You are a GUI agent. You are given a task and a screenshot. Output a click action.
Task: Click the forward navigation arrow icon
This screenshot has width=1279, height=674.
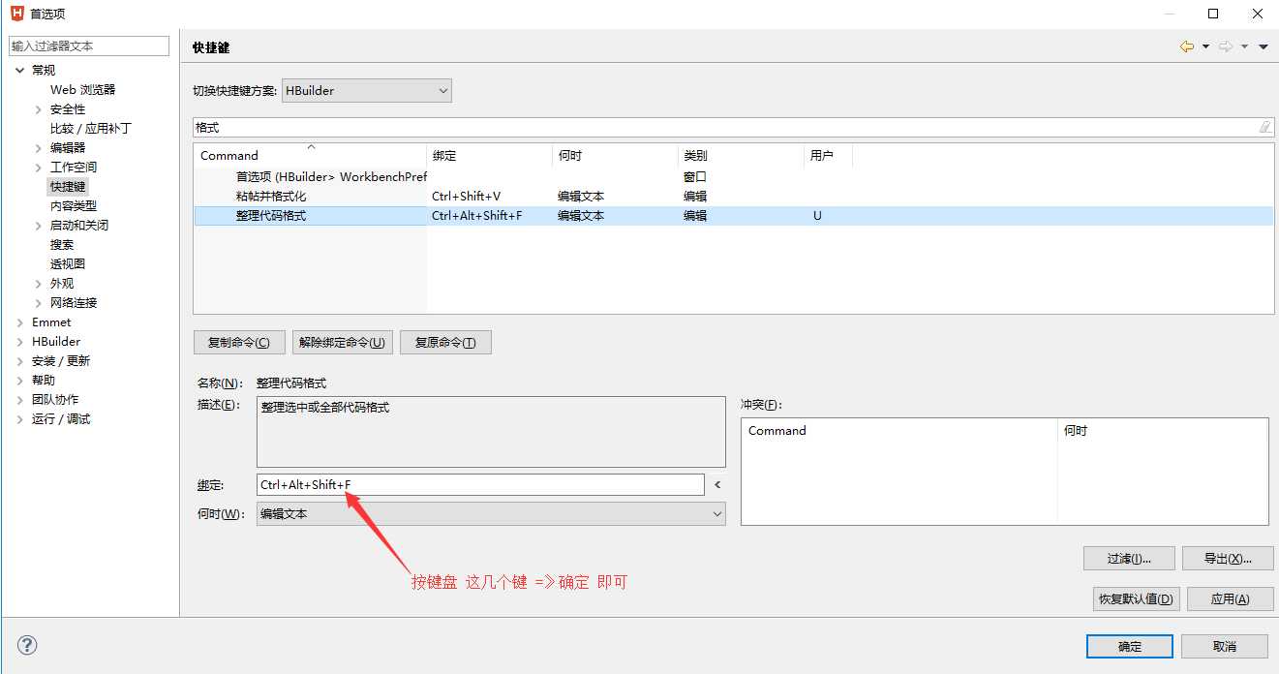[x=1226, y=46]
